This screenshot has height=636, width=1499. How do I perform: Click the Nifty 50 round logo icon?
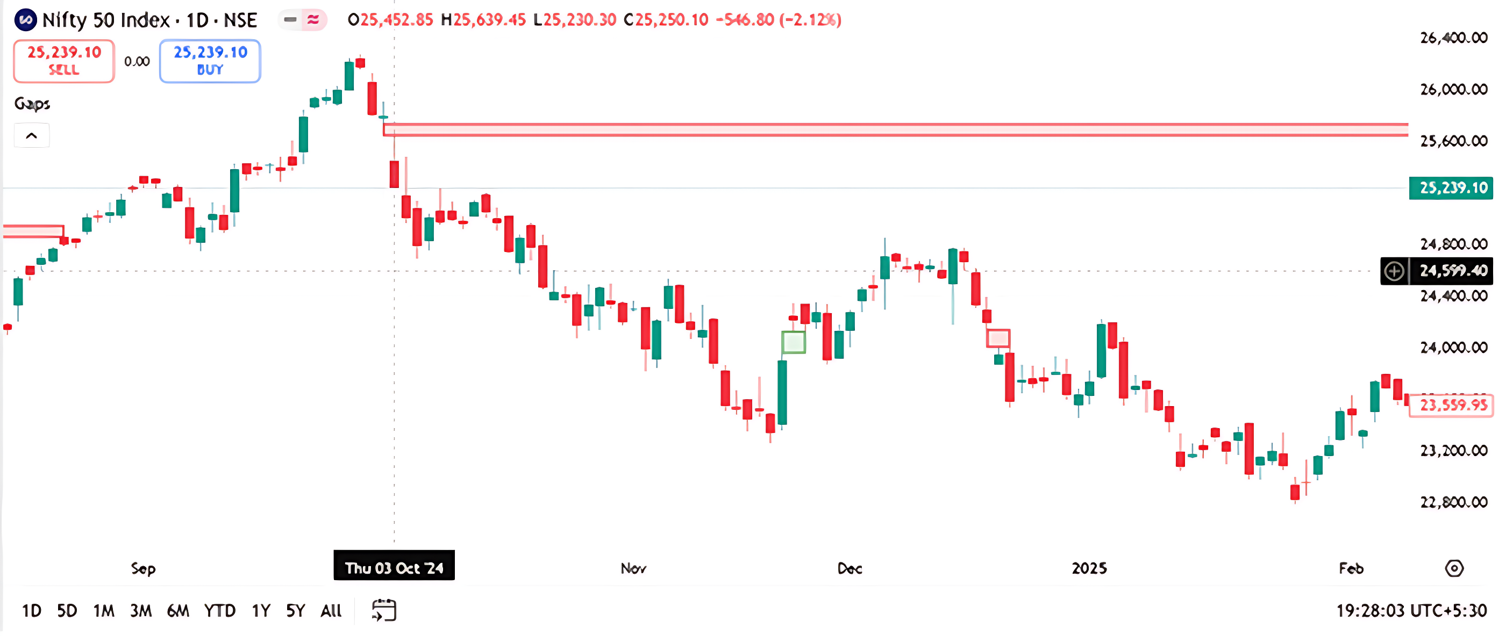(25, 20)
